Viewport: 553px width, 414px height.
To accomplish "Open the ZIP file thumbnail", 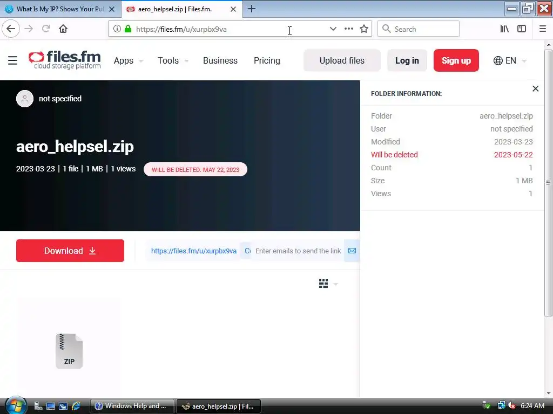I will tap(69, 351).
